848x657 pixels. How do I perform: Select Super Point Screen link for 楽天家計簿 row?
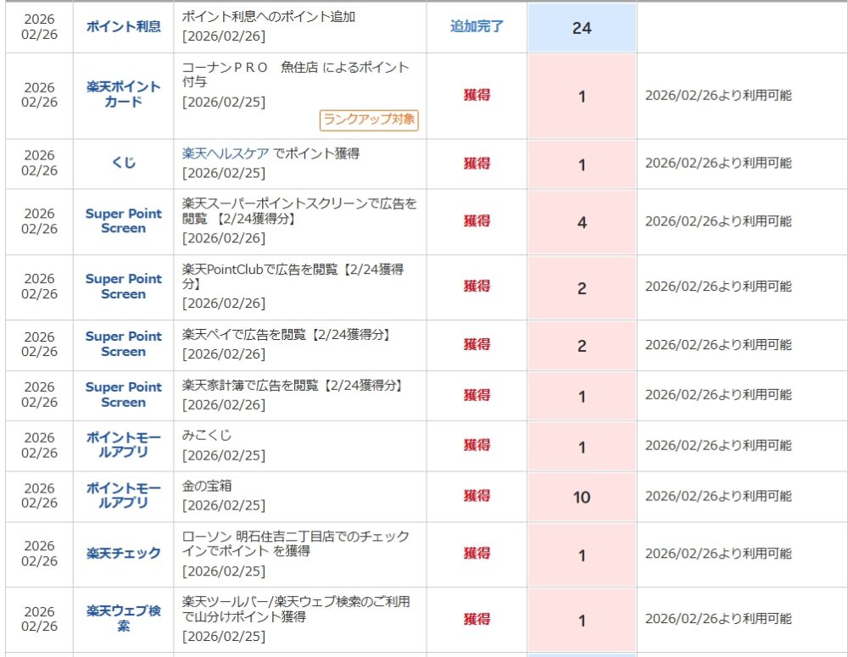click(123, 395)
